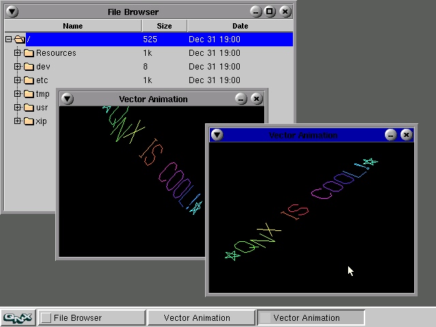436x327 pixels.
Task: Select the usr folder icon
Action: click(x=29, y=108)
